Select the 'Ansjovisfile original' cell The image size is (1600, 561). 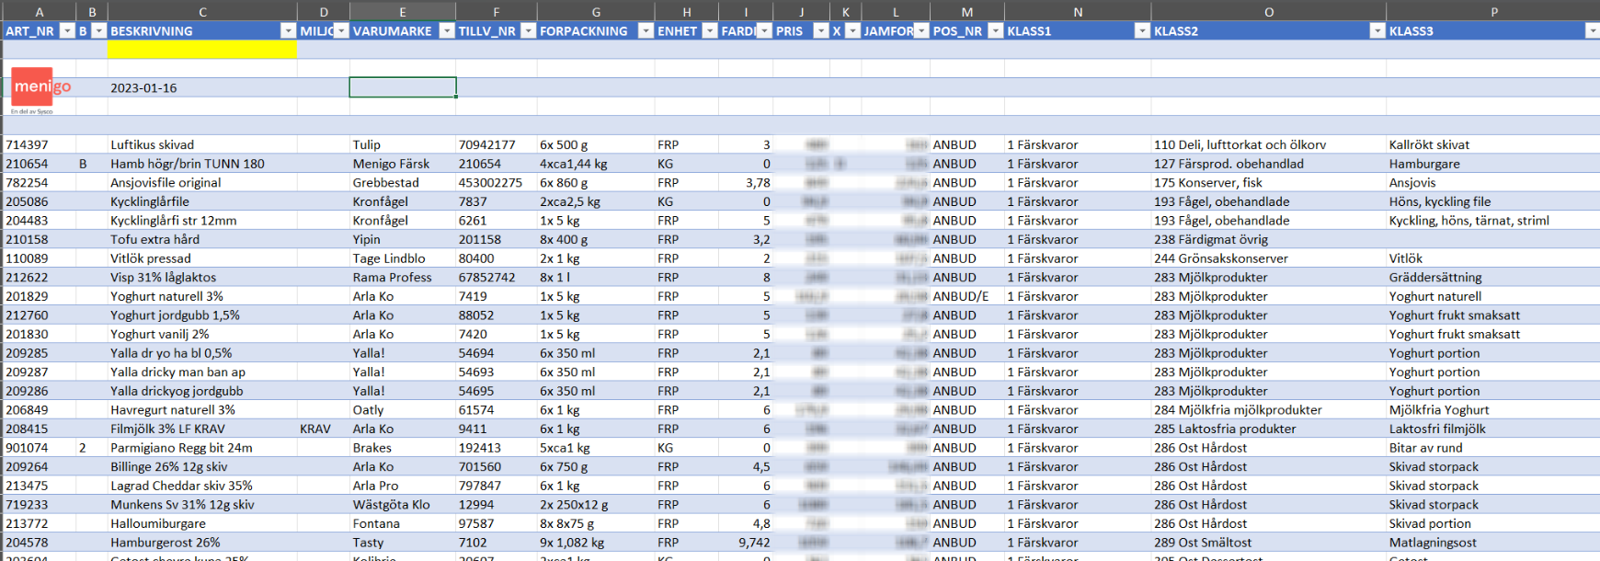tap(202, 182)
